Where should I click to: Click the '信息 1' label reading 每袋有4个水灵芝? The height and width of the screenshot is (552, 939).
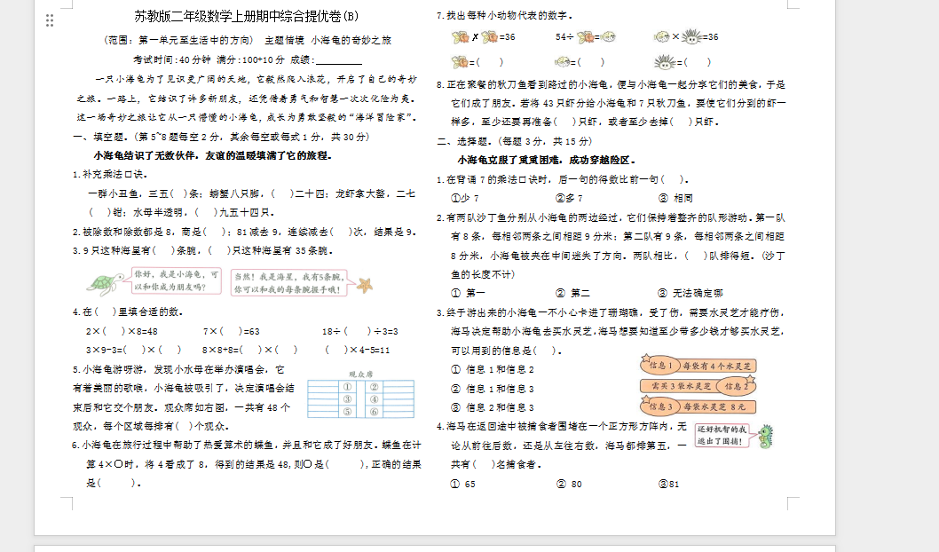697,366
